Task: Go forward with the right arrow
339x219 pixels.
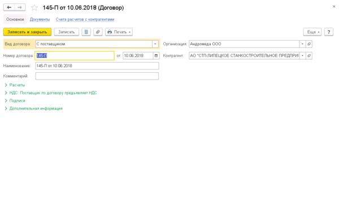Action: click(x=20, y=7)
